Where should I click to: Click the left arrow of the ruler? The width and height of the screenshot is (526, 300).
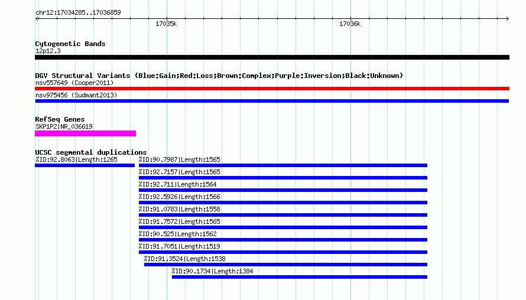point(37,18)
